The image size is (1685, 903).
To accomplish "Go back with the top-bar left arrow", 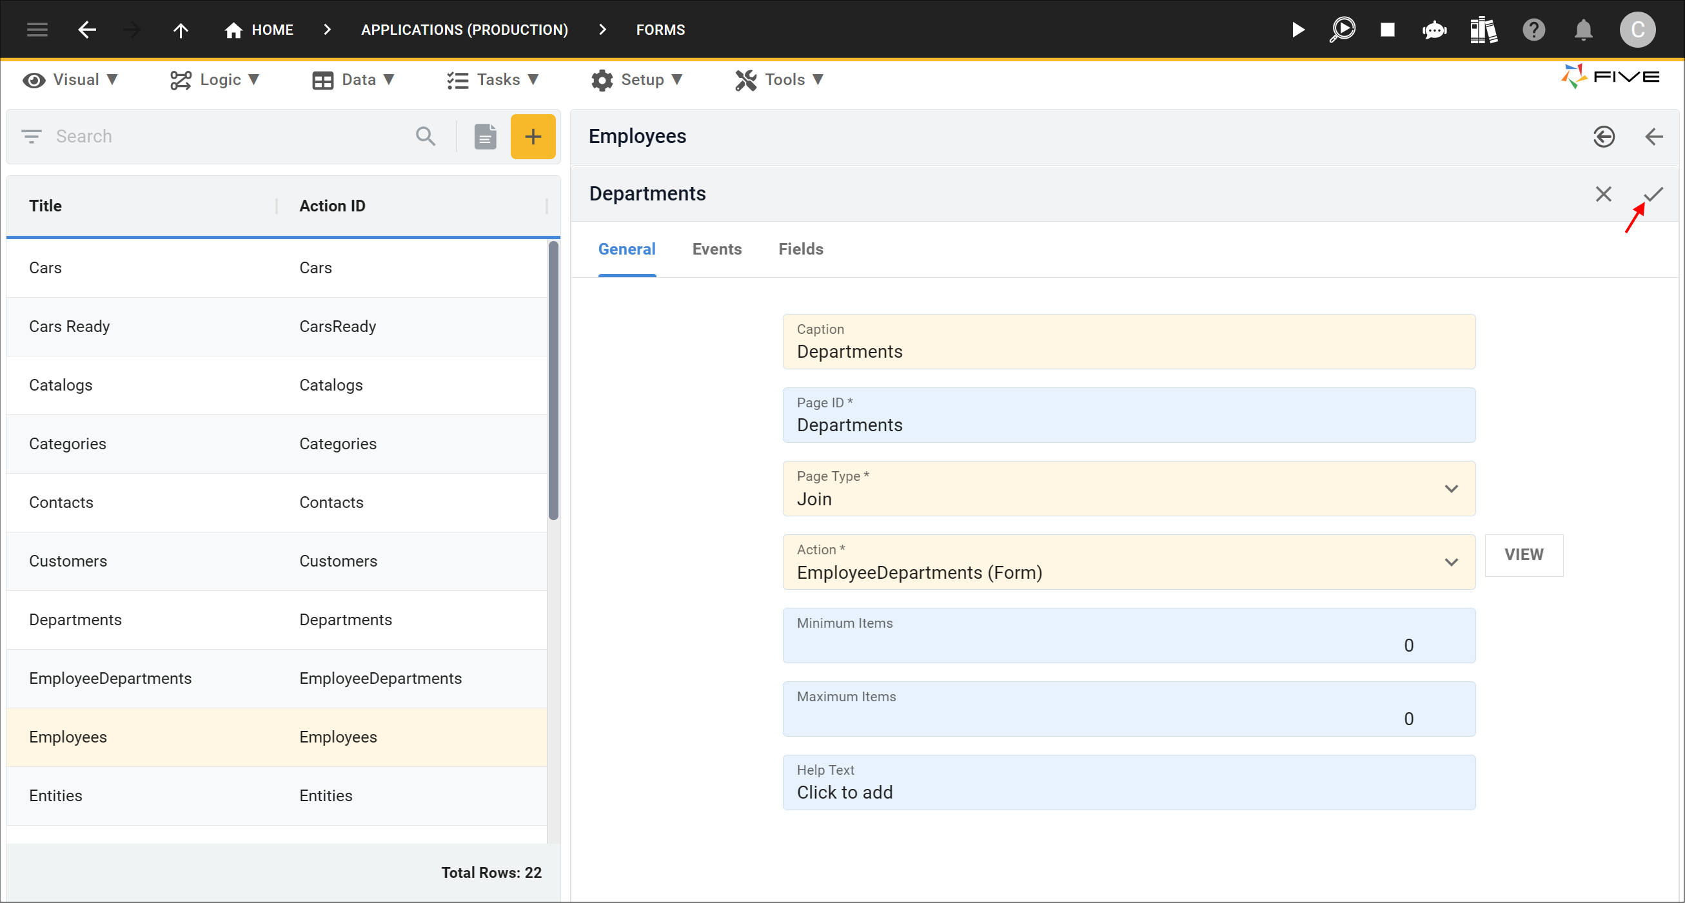I will tap(87, 30).
